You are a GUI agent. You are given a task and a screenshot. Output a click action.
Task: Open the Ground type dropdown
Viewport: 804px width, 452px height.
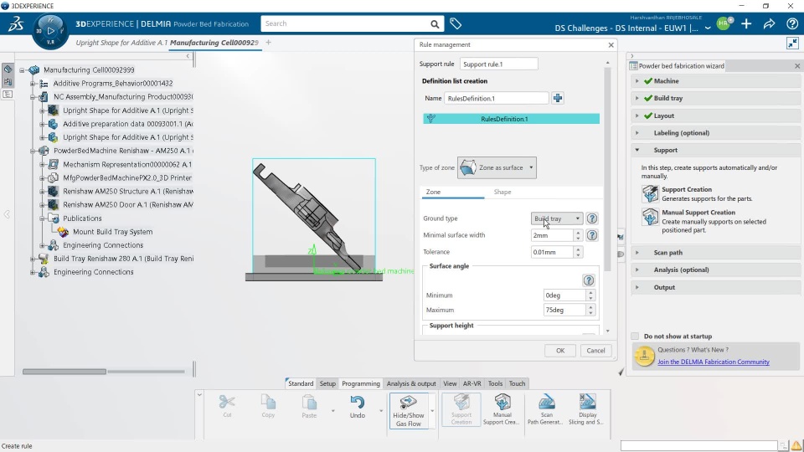point(557,218)
